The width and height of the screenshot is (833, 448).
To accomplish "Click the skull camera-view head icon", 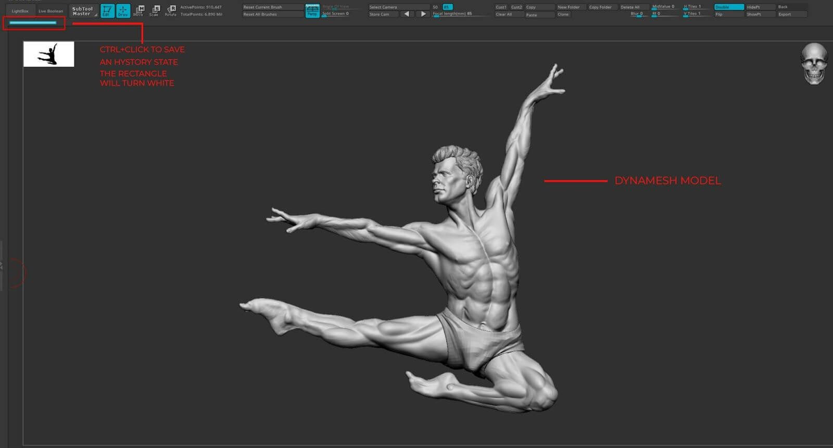I will 814,63.
